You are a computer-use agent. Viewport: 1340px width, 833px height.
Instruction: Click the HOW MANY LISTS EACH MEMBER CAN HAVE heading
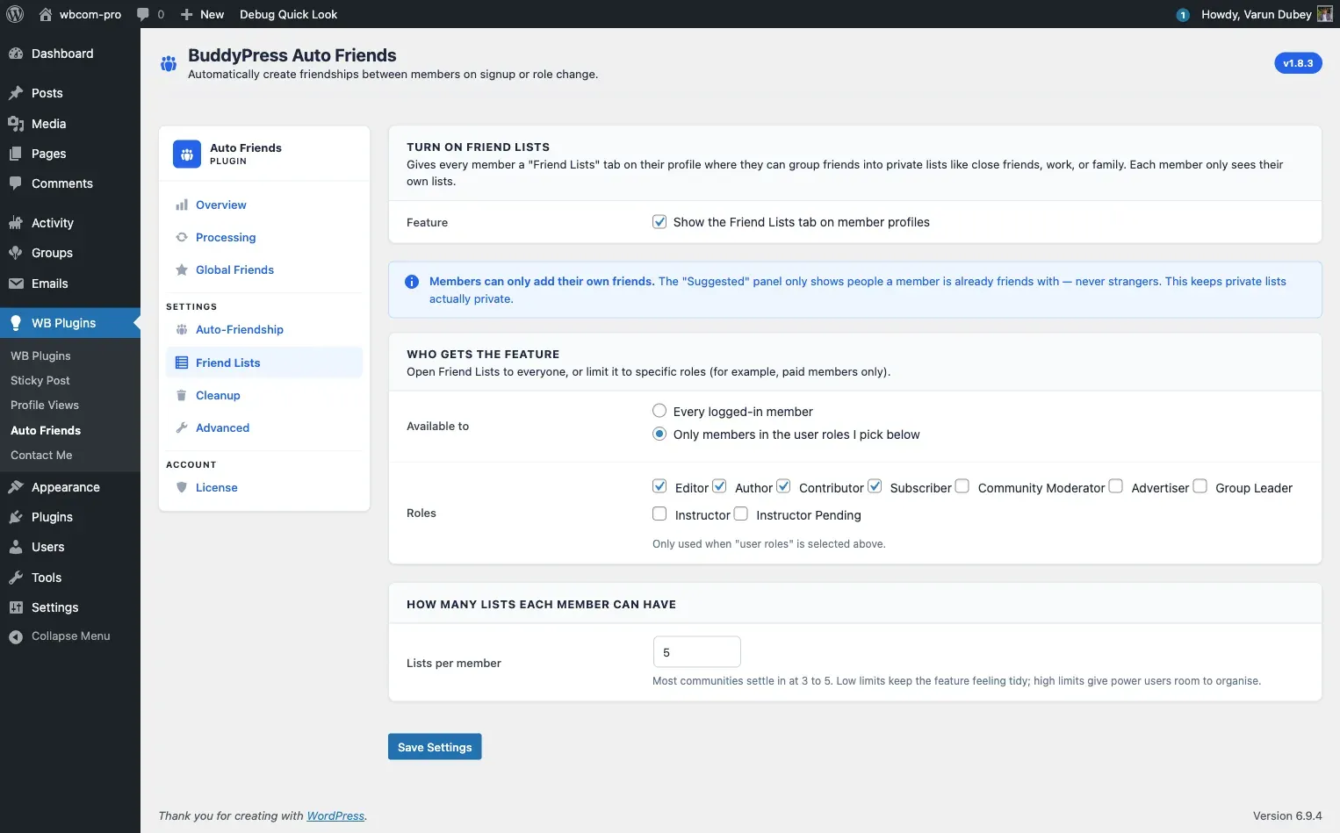[541, 605]
